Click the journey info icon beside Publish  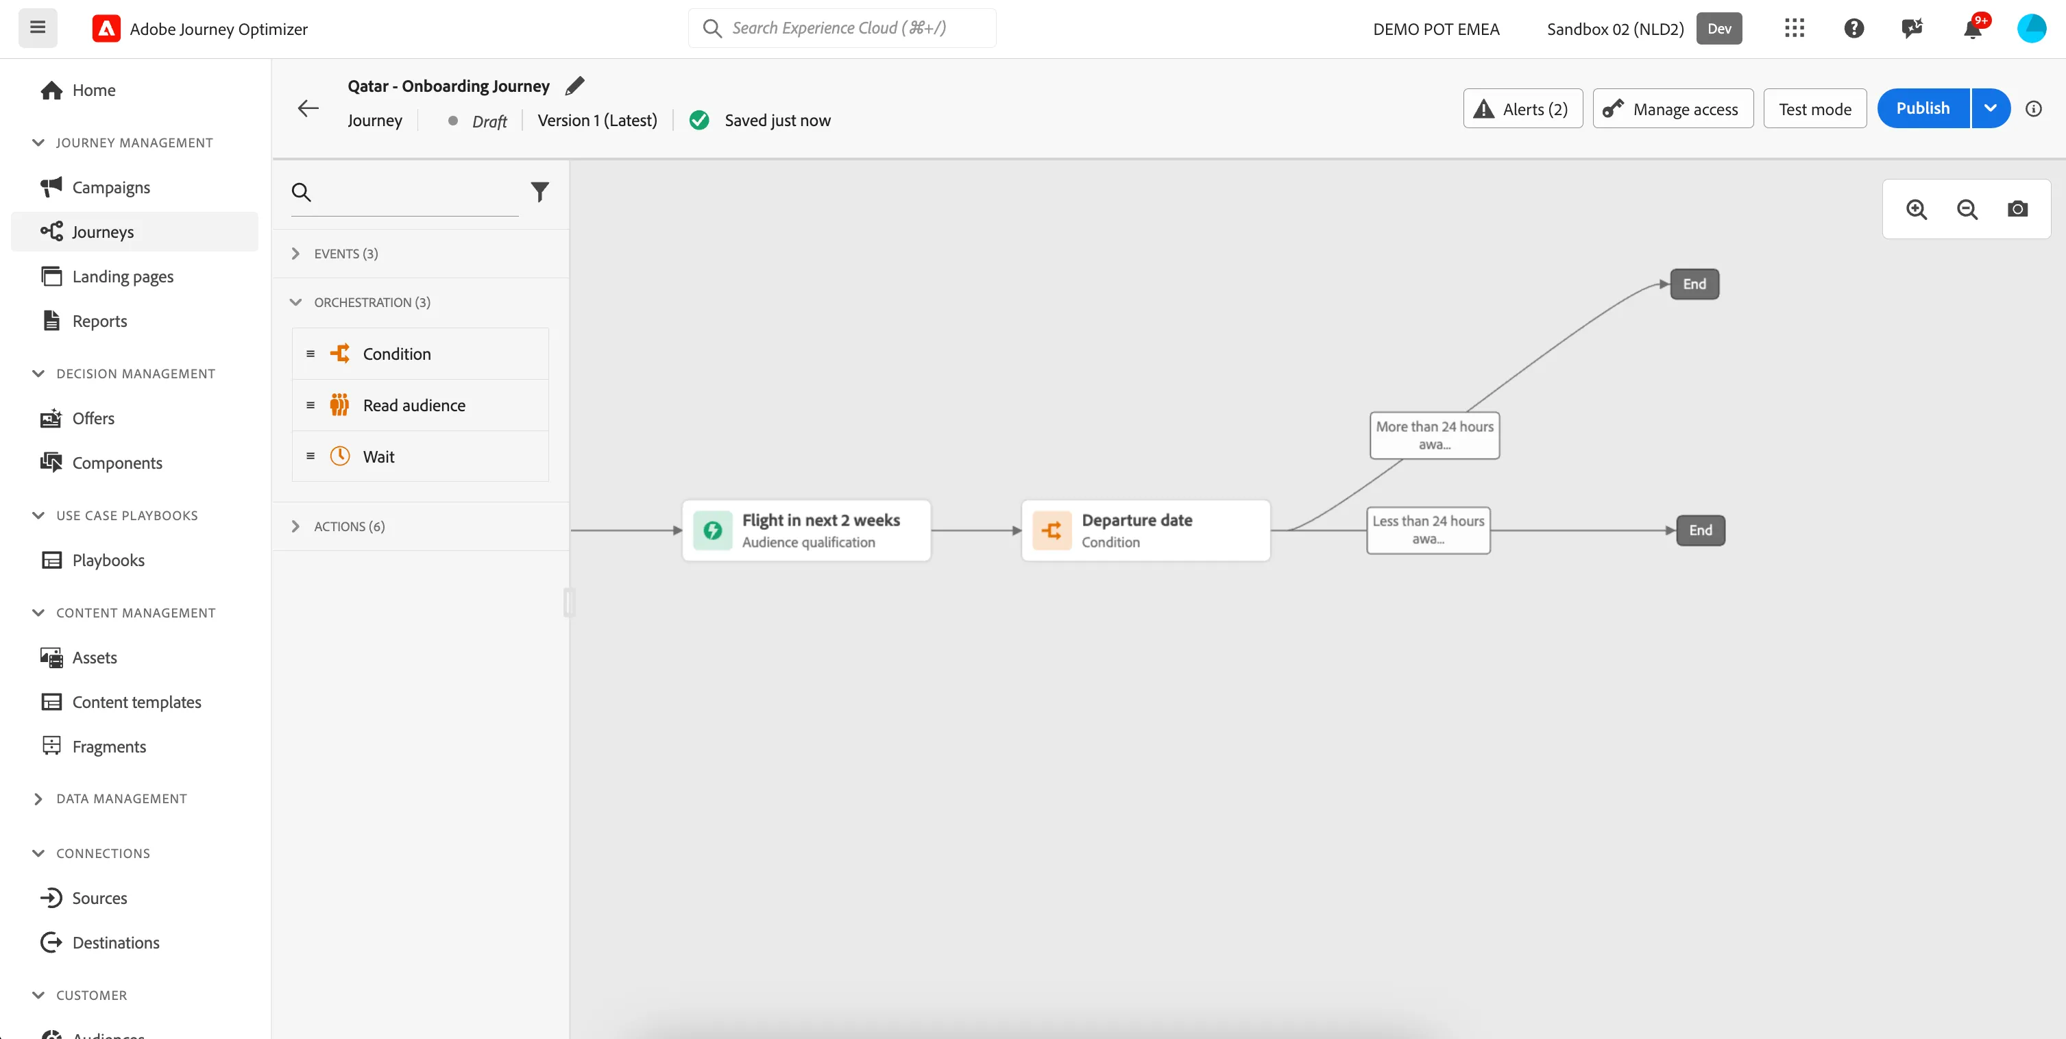(2033, 108)
